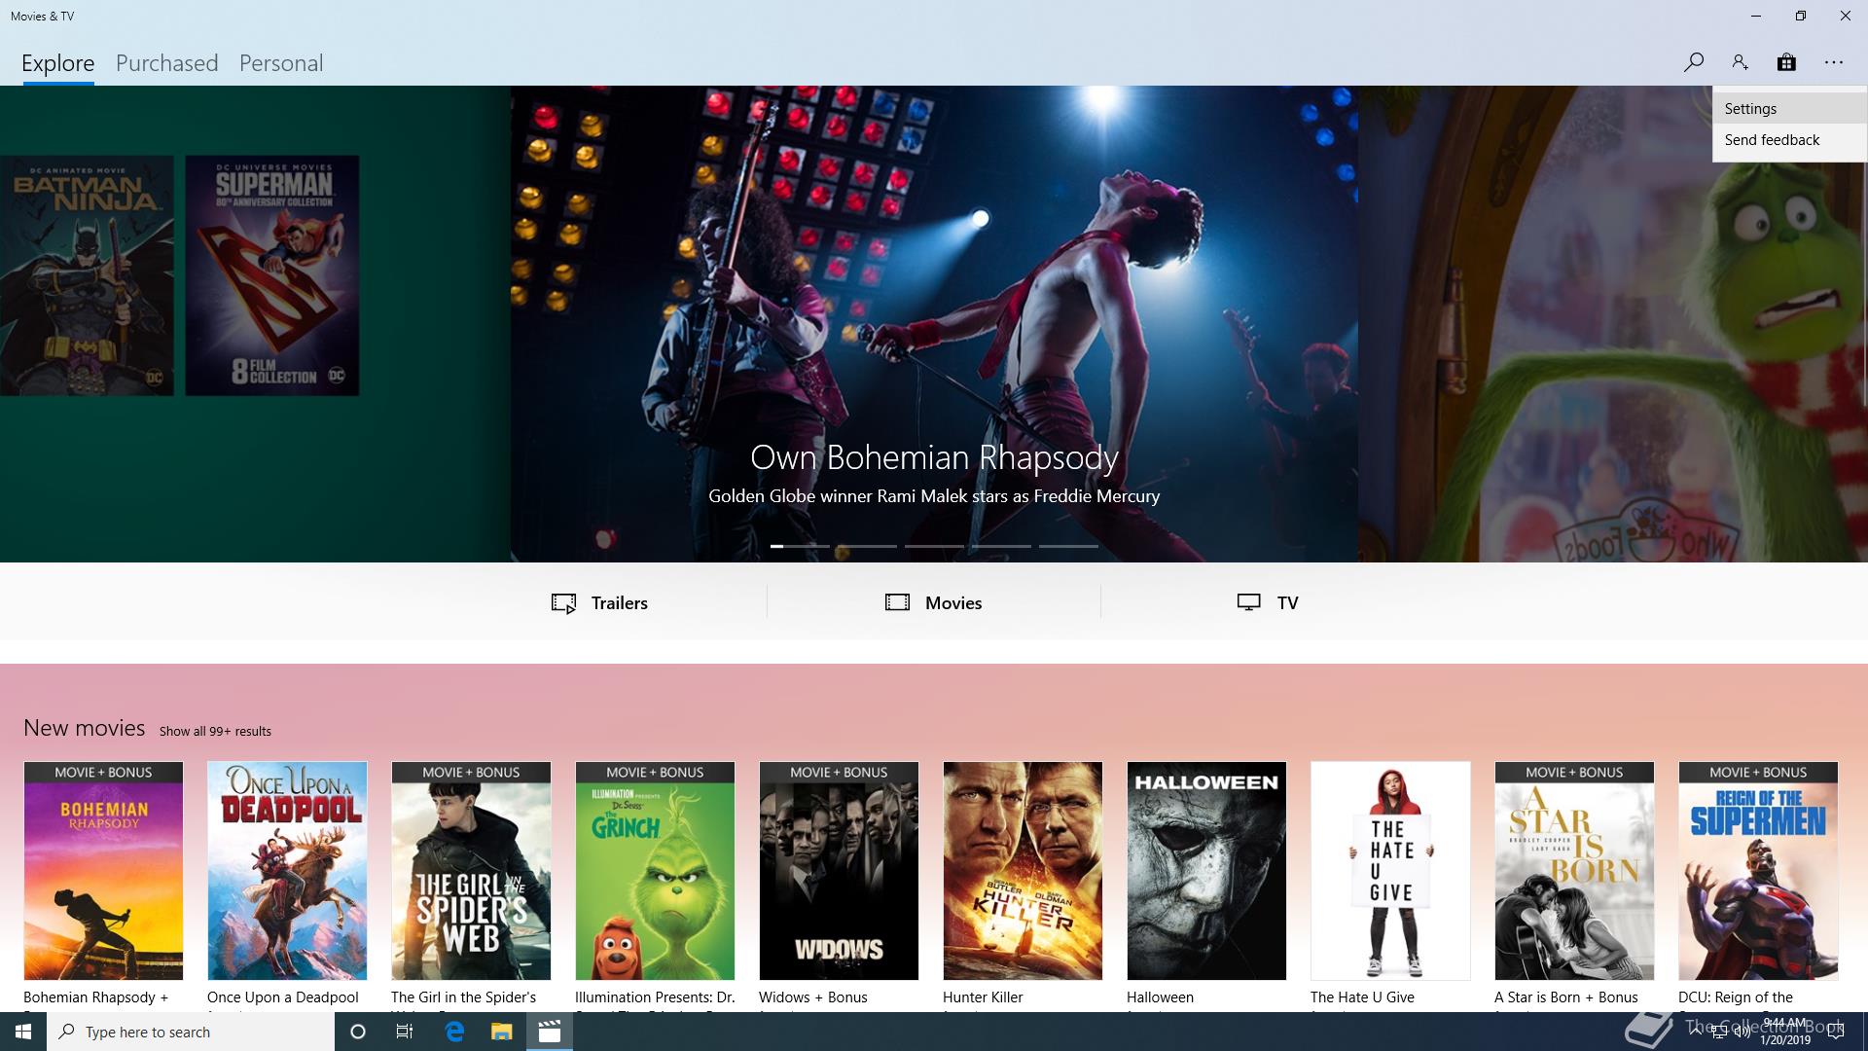This screenshot has height=1051, width=1868.
Task: Click the Hunter Killer title text
Action: coord(983,997)
